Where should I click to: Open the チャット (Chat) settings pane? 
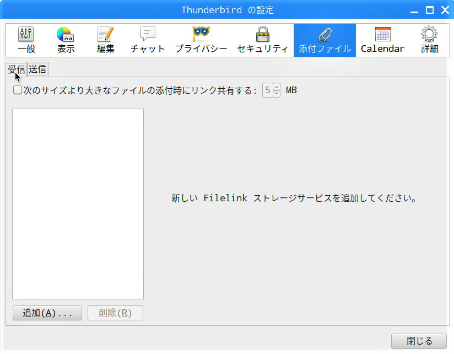point(148,40)
